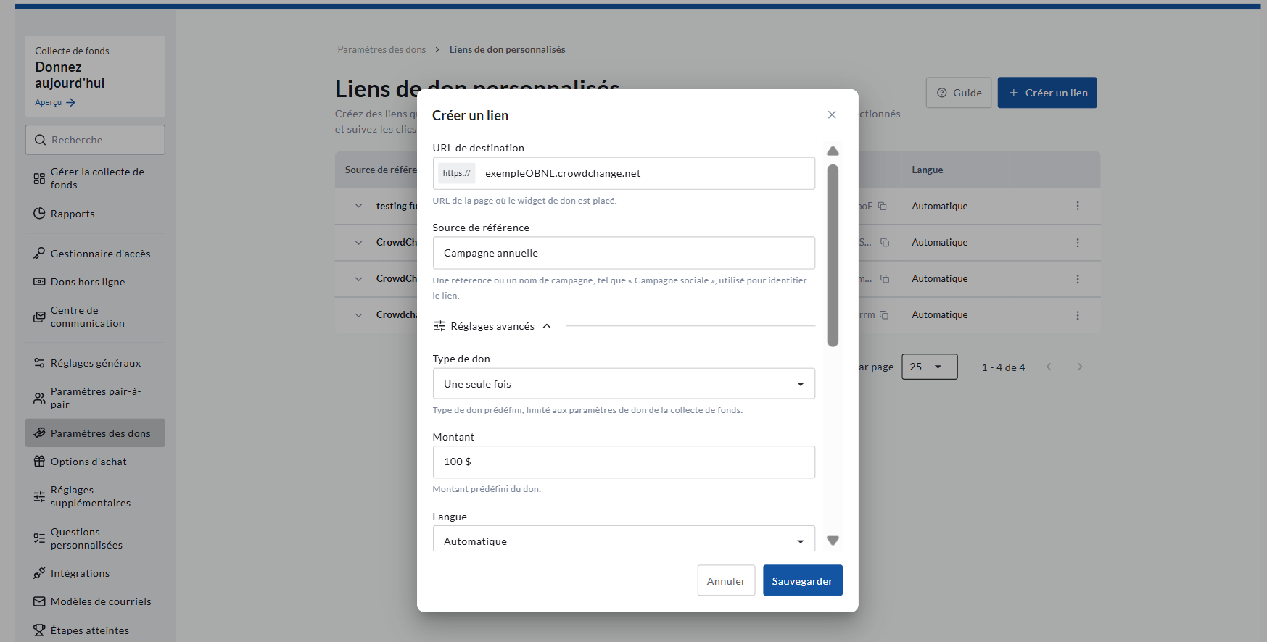
Task: Follow the Aperçu link
Action: click(x=55, y=102)
